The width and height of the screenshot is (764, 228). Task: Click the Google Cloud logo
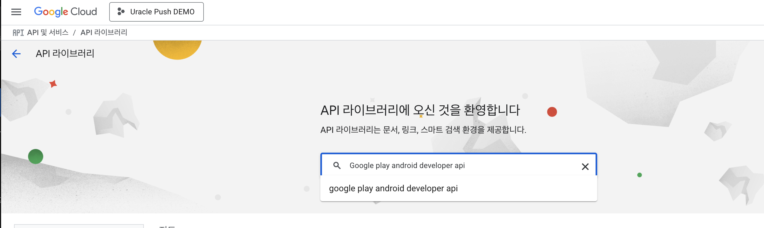coord(65,12)
